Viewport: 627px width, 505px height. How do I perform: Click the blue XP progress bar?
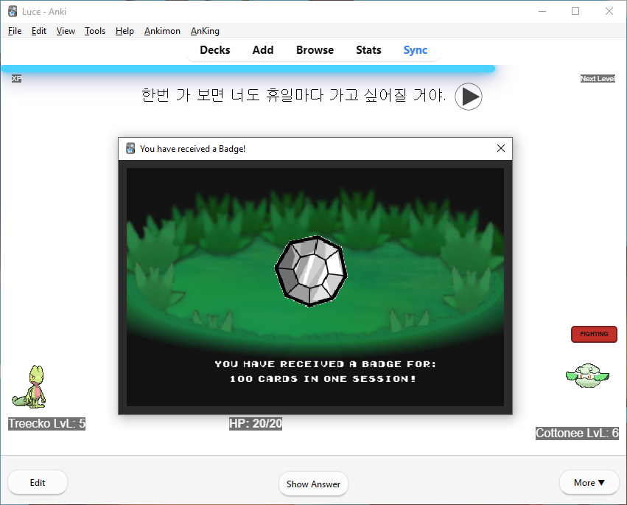[248, 69]
